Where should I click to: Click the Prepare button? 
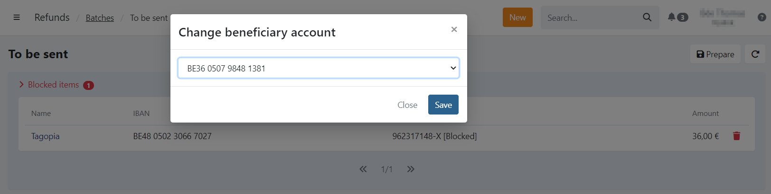click(x=715, y=54)
